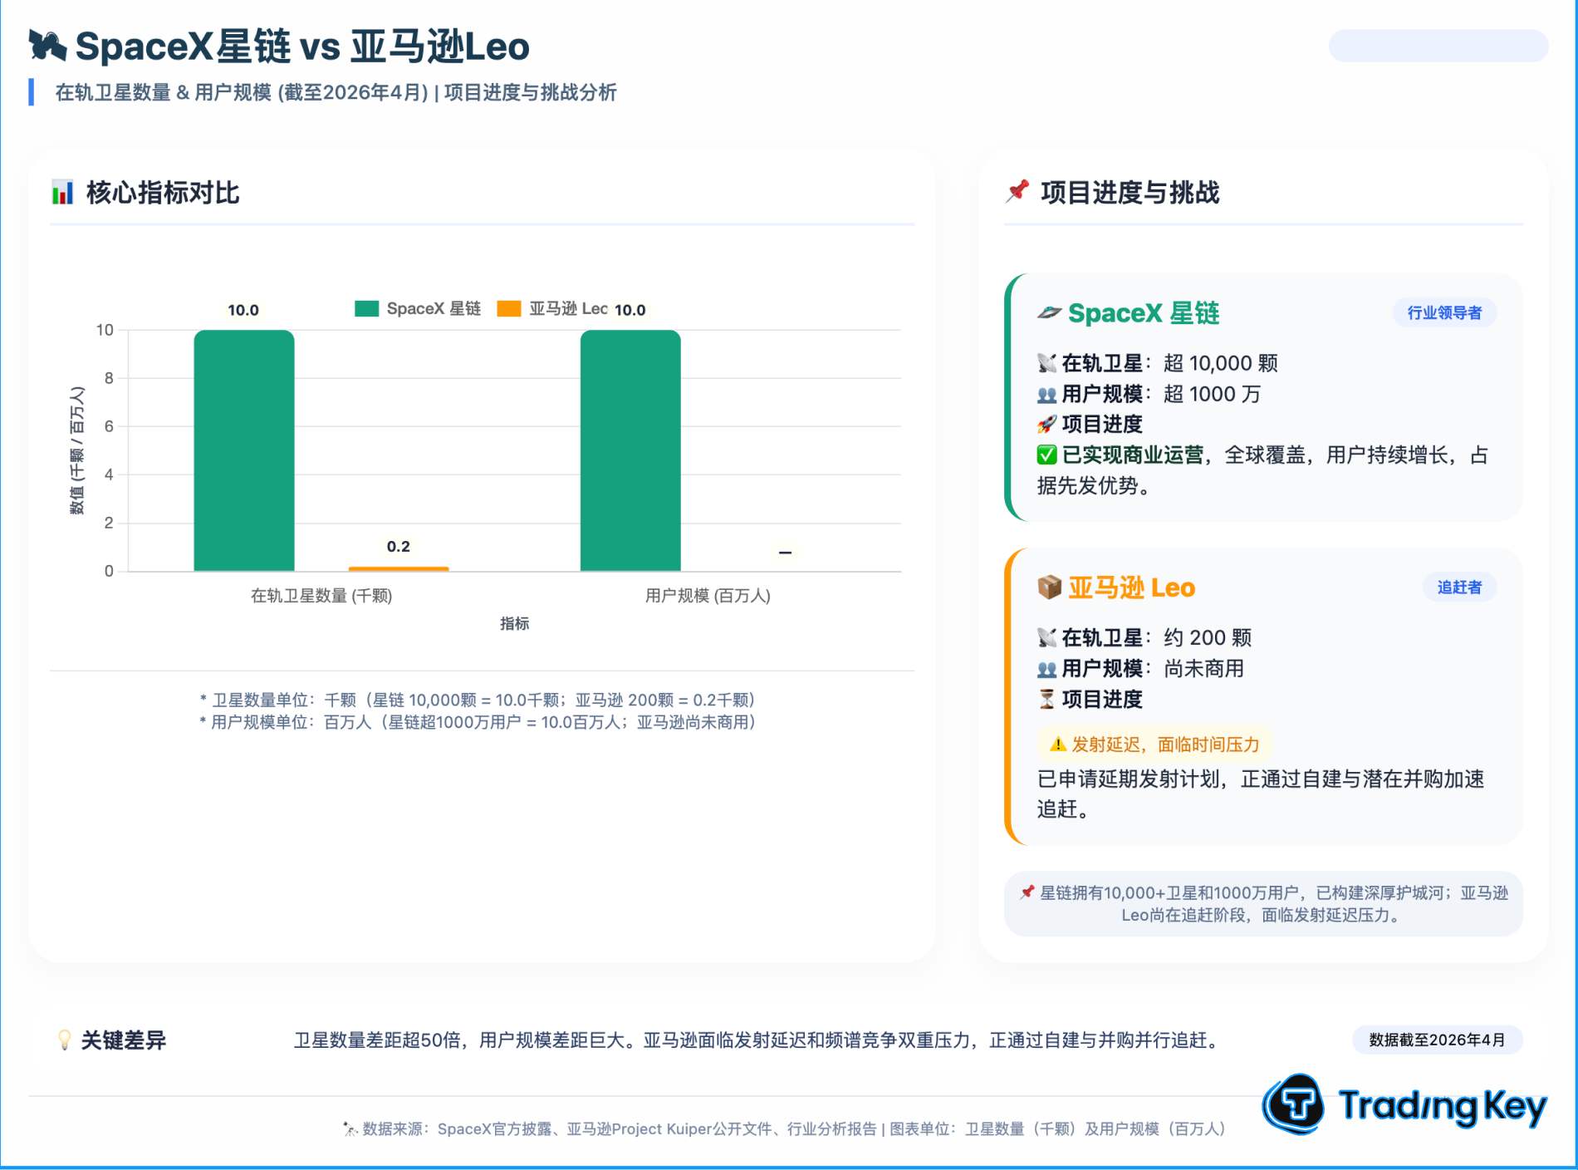Viewport: 1578px width, 1170px height.
Task: Click the green checkmark before 已实现商业运营
Action: click(x=1046, y=455)
